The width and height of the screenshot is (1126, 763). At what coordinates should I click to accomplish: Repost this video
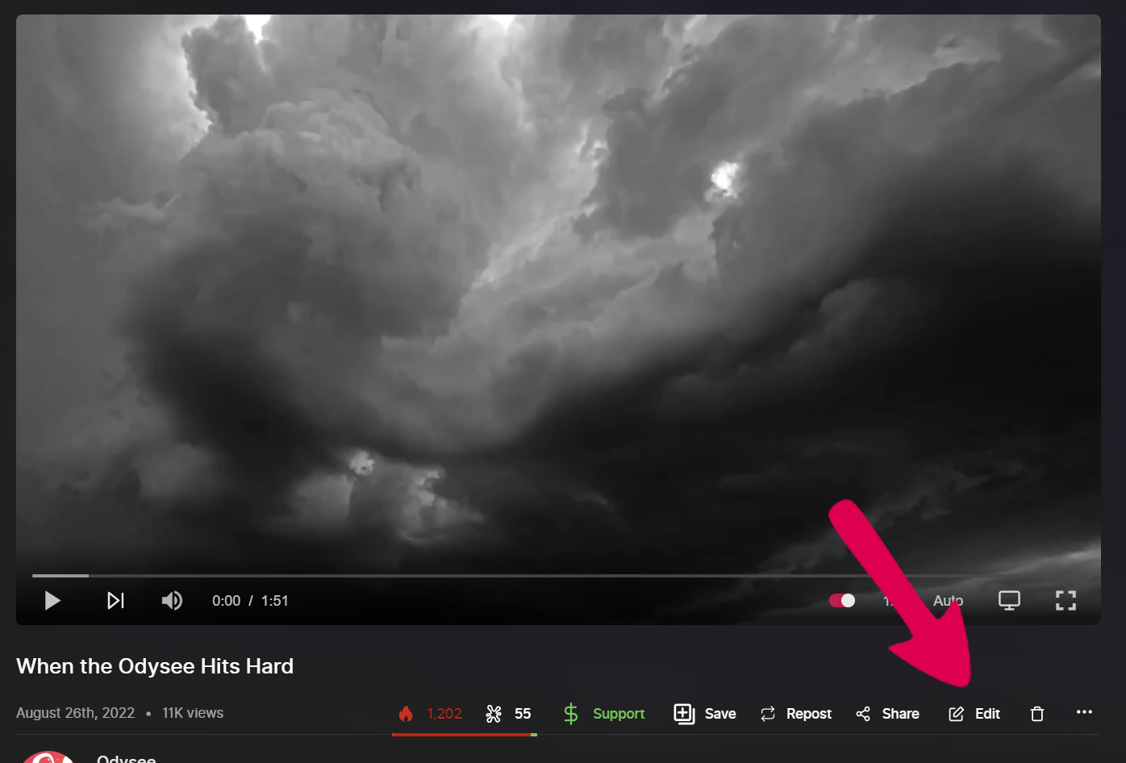point(795,714)
